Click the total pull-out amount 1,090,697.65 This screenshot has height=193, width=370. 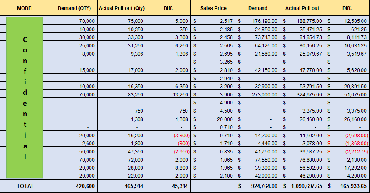point(302,186)
